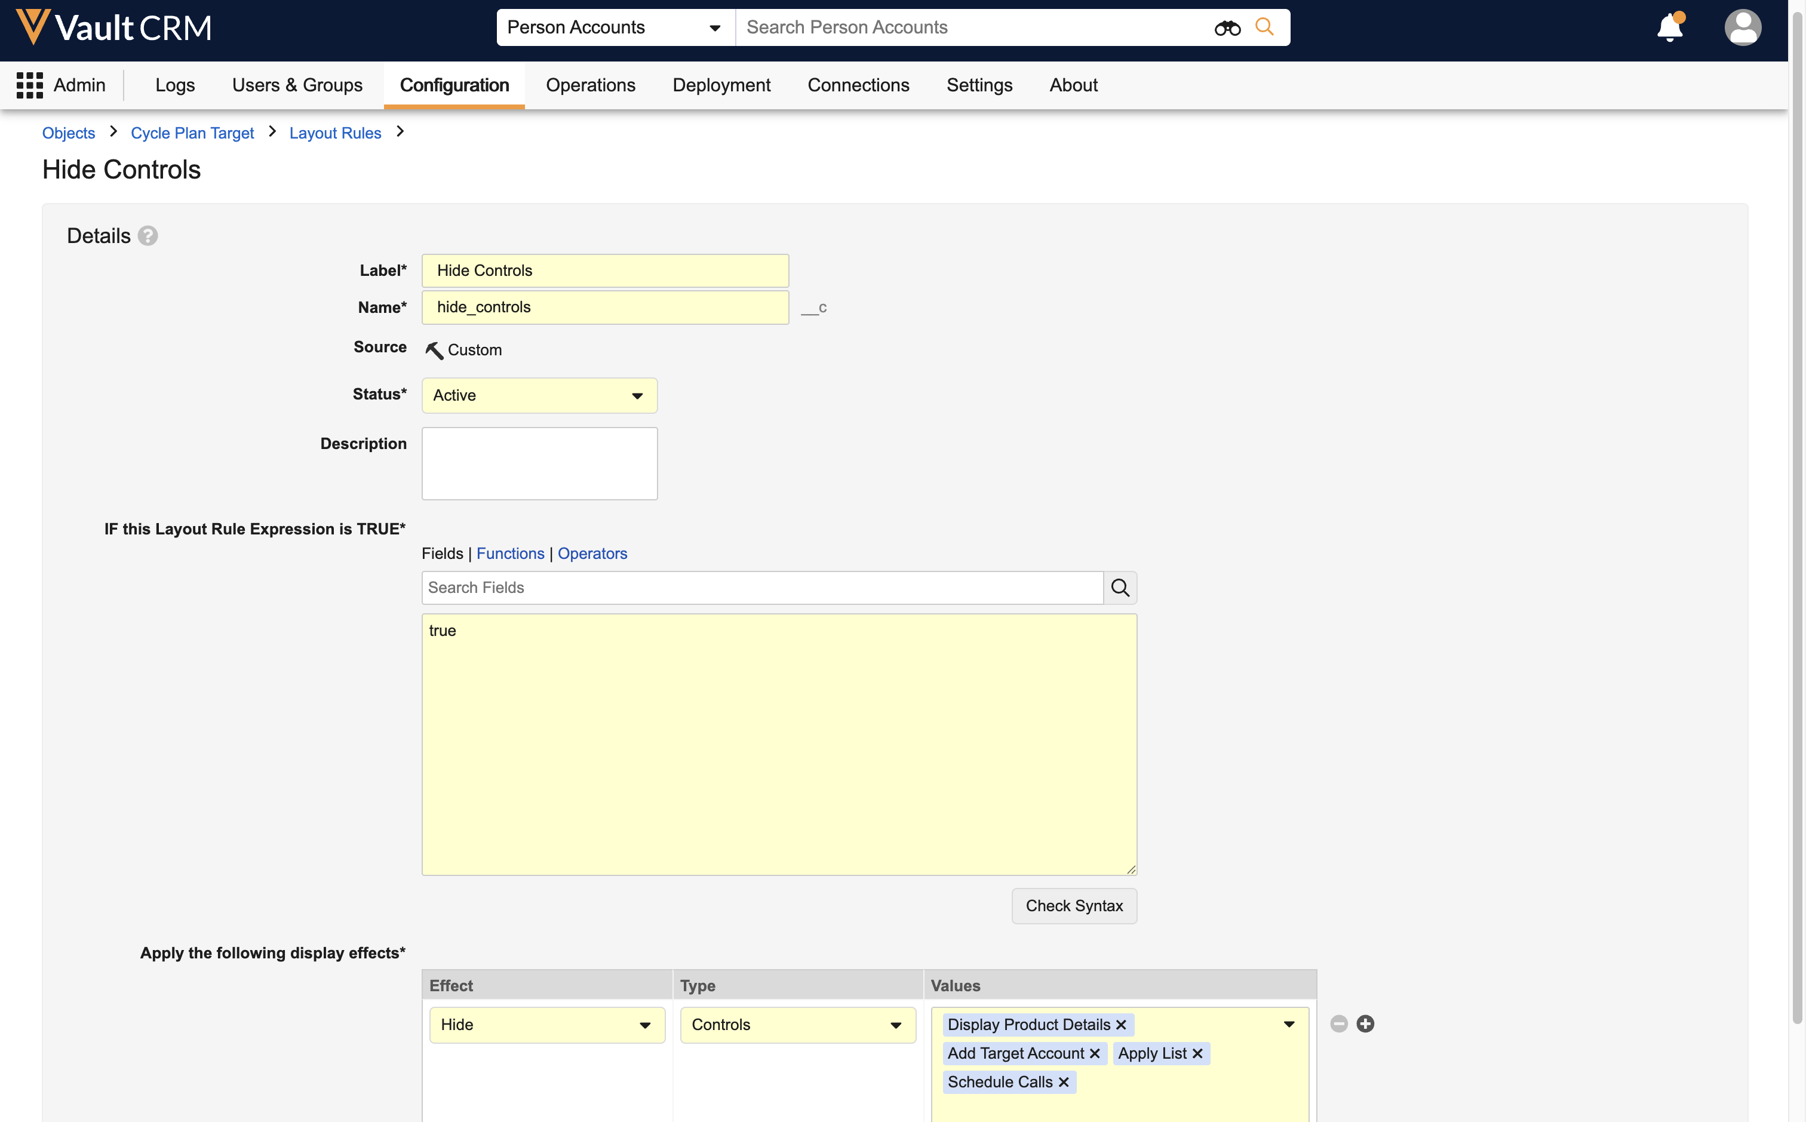1806x1122 pixels.
Task: Open the Deployment tab
Action: click(721, 85)
